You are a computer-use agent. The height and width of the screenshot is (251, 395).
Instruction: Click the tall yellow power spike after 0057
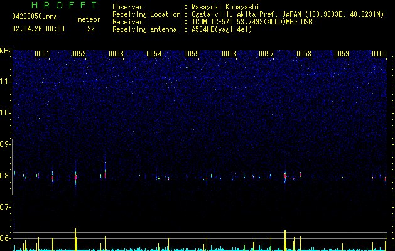point(285,240)
